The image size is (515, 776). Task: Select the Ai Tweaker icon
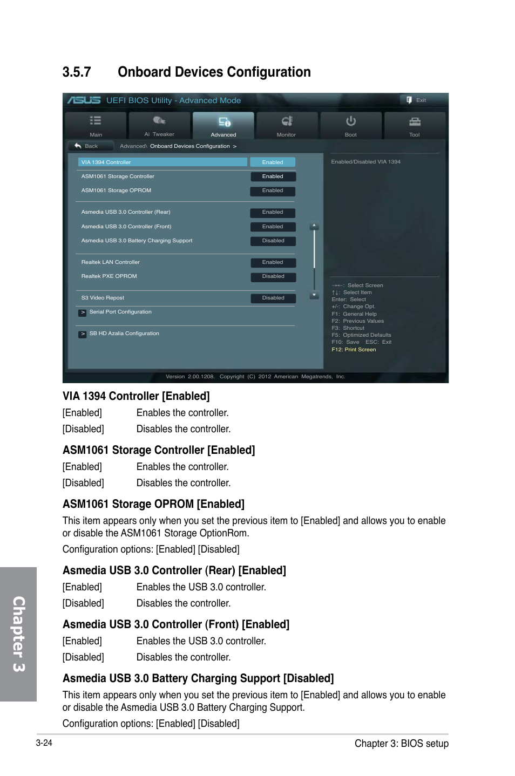click(159, 120)
